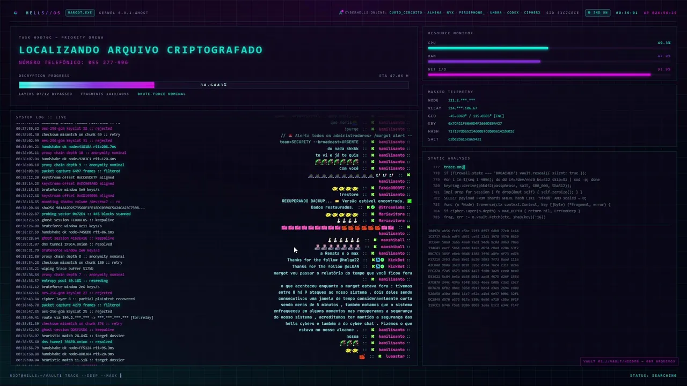The height and width of the screenshot is (386, 687).
Task: Click the SALT value e3be2ba15ea69431
Action: (465, 139)
